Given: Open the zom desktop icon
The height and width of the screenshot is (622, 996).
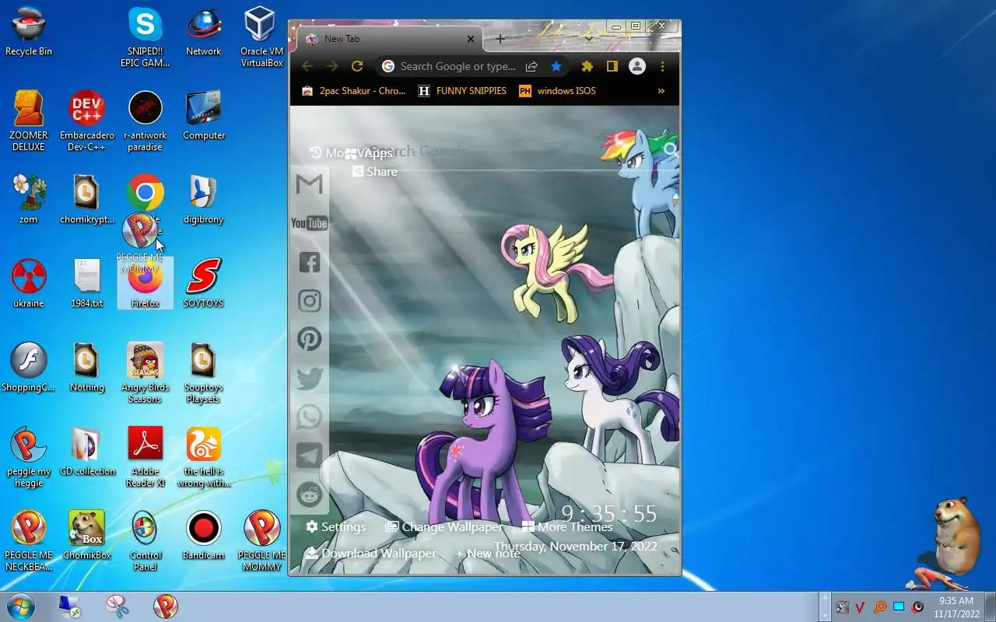Looking at the screenshot, I should pos(29,201).
